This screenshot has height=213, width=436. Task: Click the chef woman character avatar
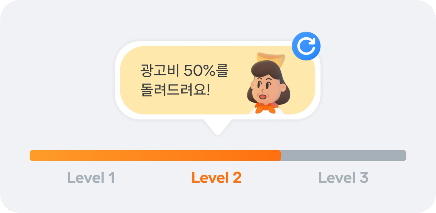268,83
